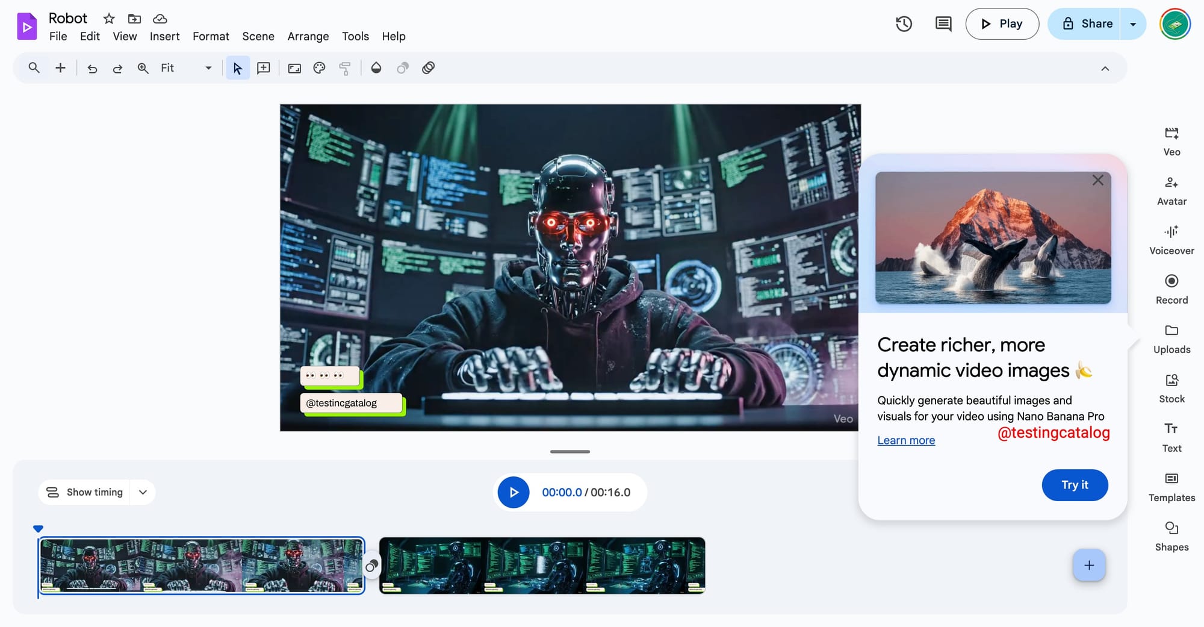Open the Avatar panel in sidebar

[x=1171, y=190]
